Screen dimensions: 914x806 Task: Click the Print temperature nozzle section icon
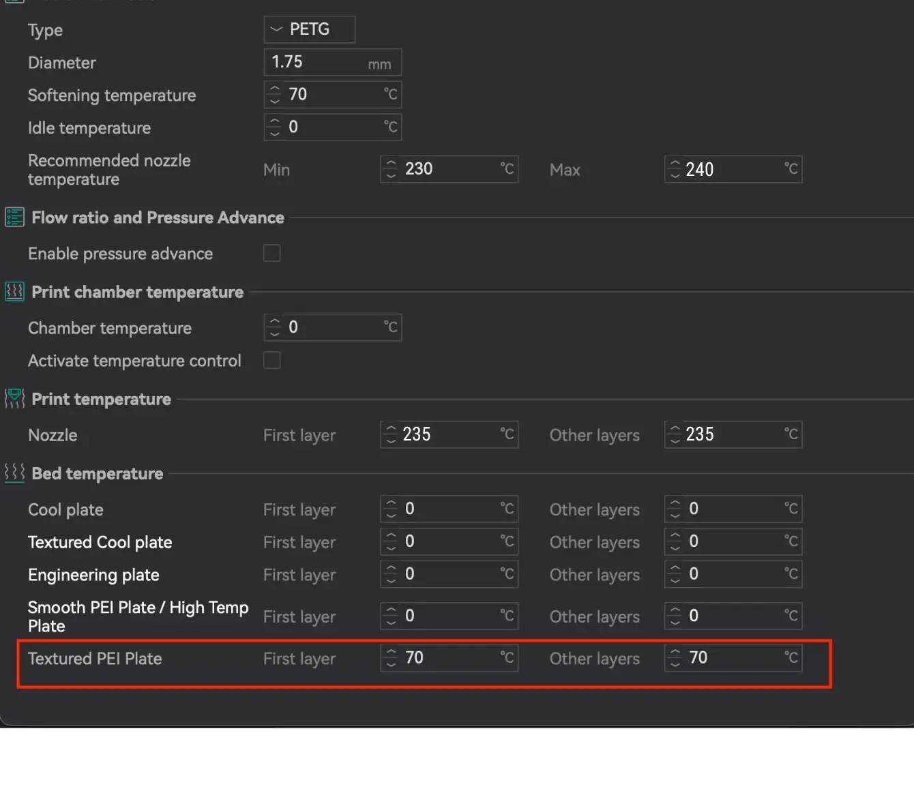point(14,399)
